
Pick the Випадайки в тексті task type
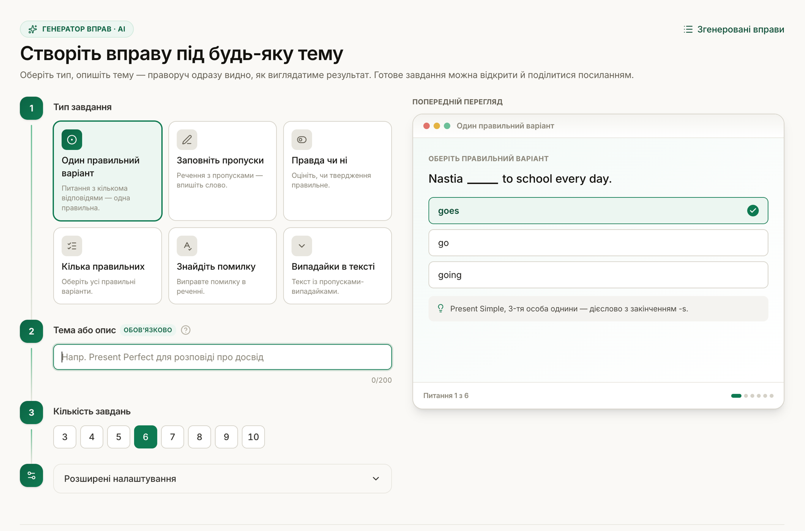click(337, 266)
